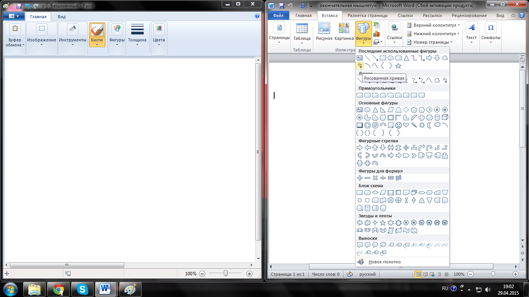Image resolution: width=529 pixels, height=297 pixels.
Task: Click Paint horizontal scrollbar thumb
Action: [x=67, y=265]
